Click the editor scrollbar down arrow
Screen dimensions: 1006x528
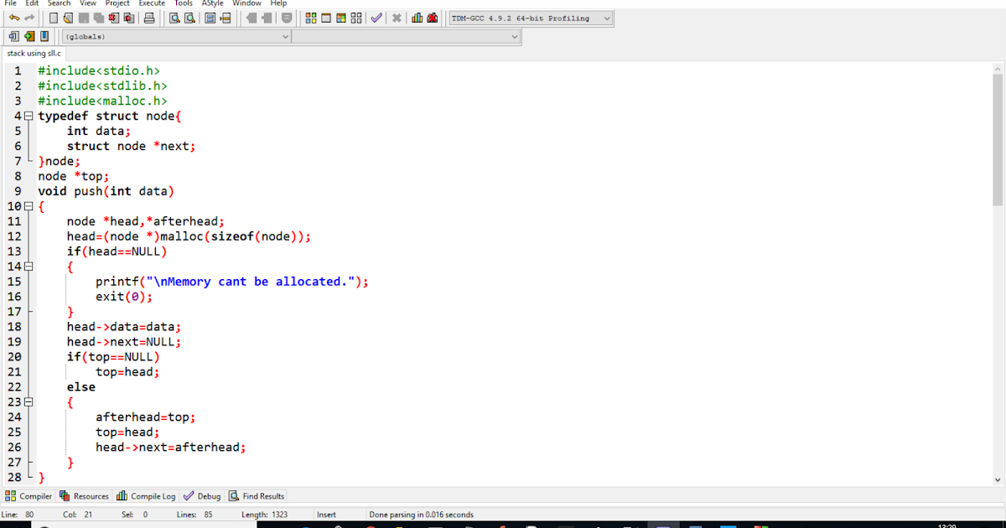998,479
